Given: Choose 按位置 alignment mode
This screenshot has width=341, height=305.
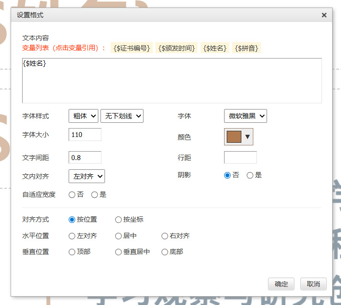Looking at the screenshot, I should coord(72,219).
